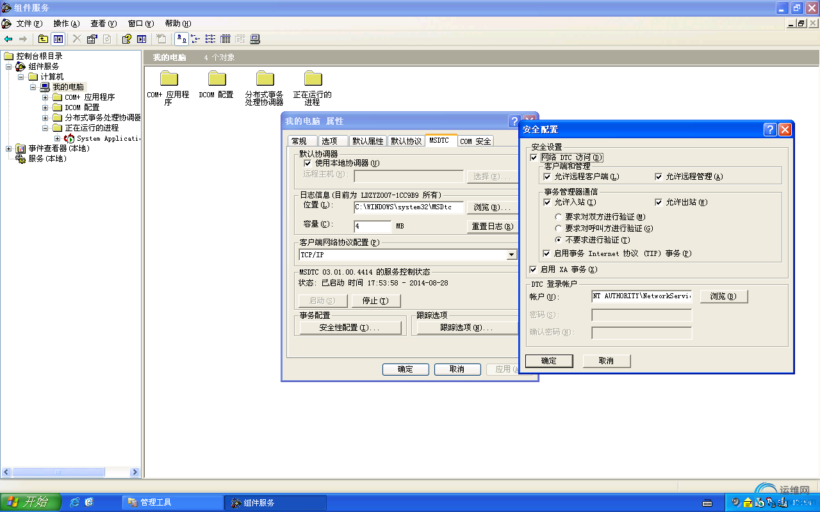Click the 跟踪选项 button
This screenshot has height=512, width=820.
pos(467,328)
